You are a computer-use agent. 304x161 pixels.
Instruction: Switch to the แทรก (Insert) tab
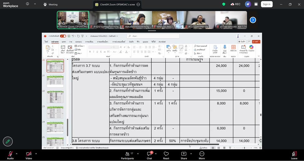[64, 42]
